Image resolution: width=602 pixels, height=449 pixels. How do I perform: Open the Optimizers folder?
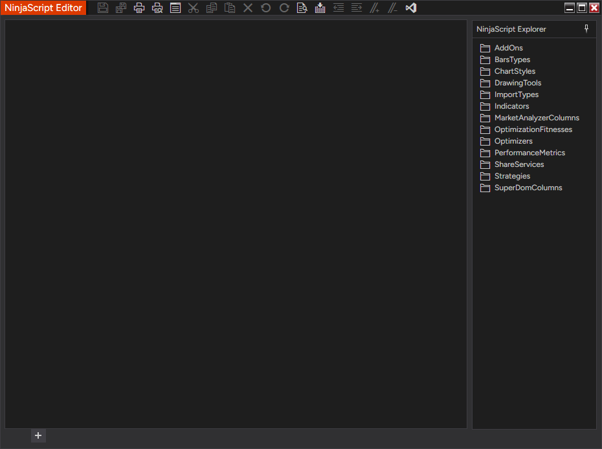click(506, 141)
